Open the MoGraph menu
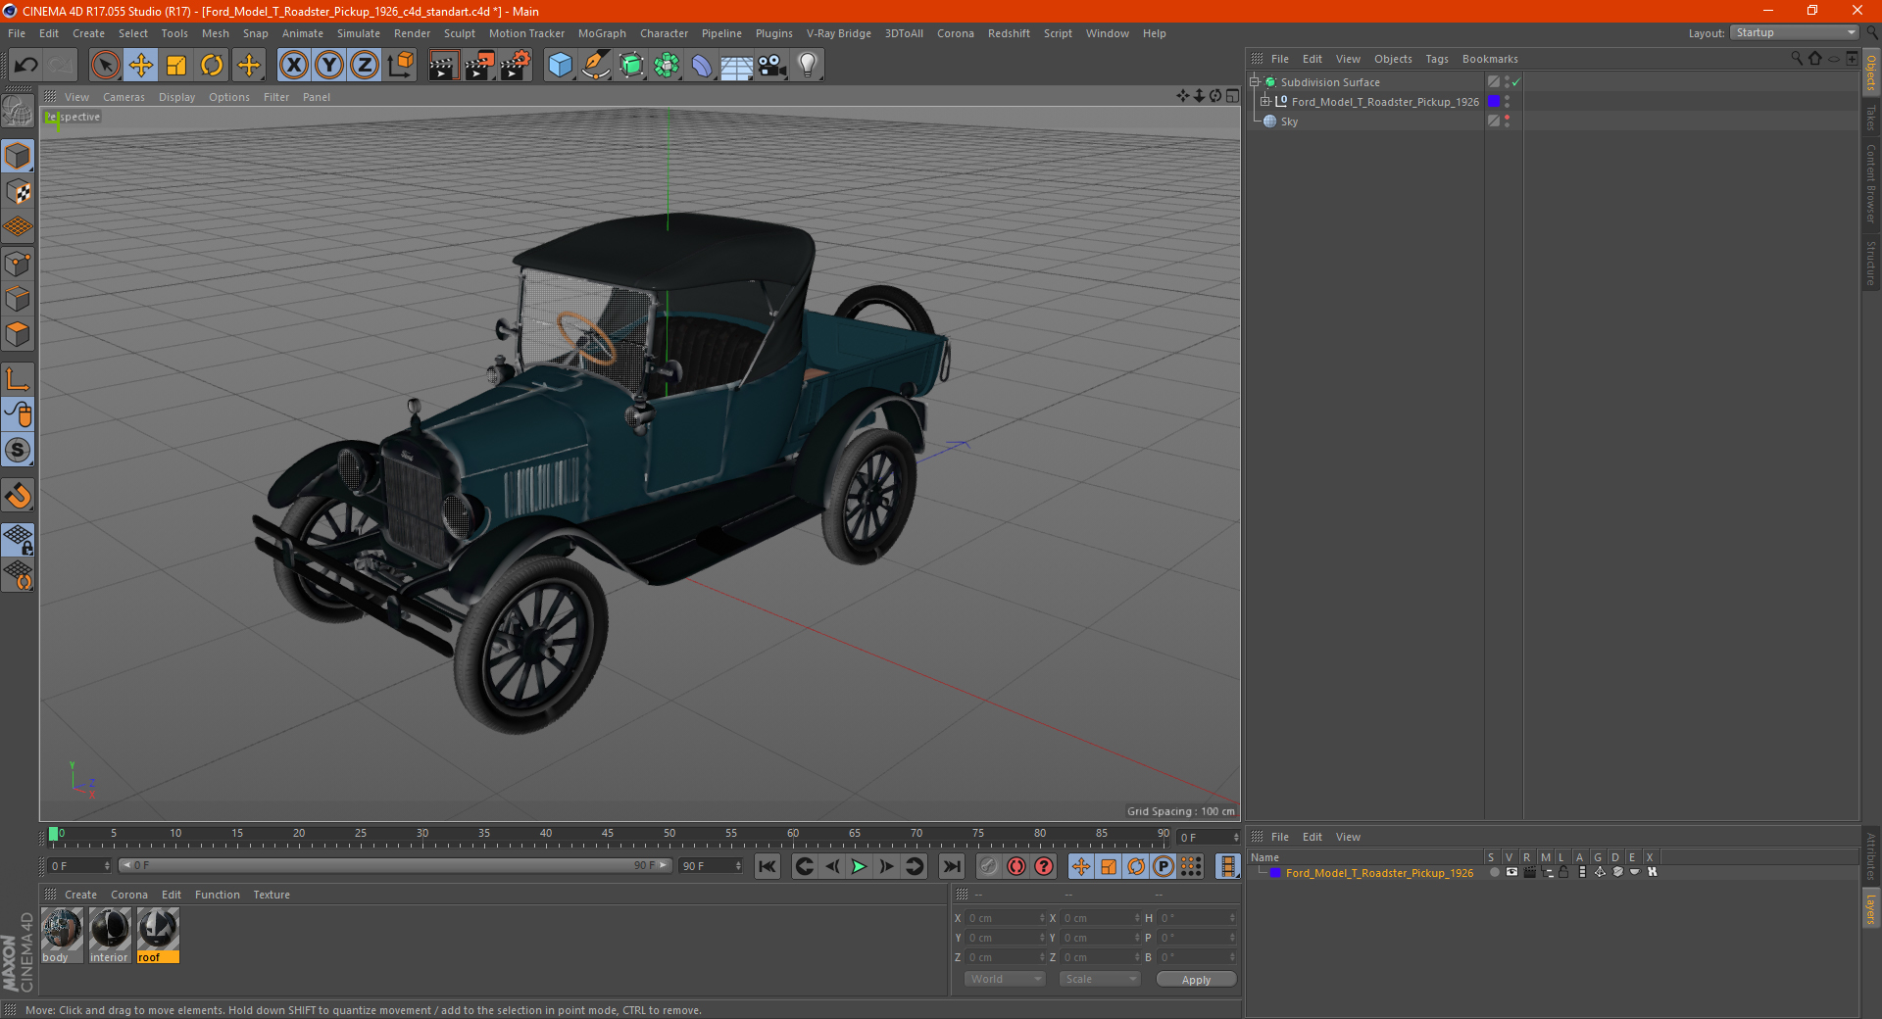Viewport: 1882px width, 1019px height. [x=602, y=33]
